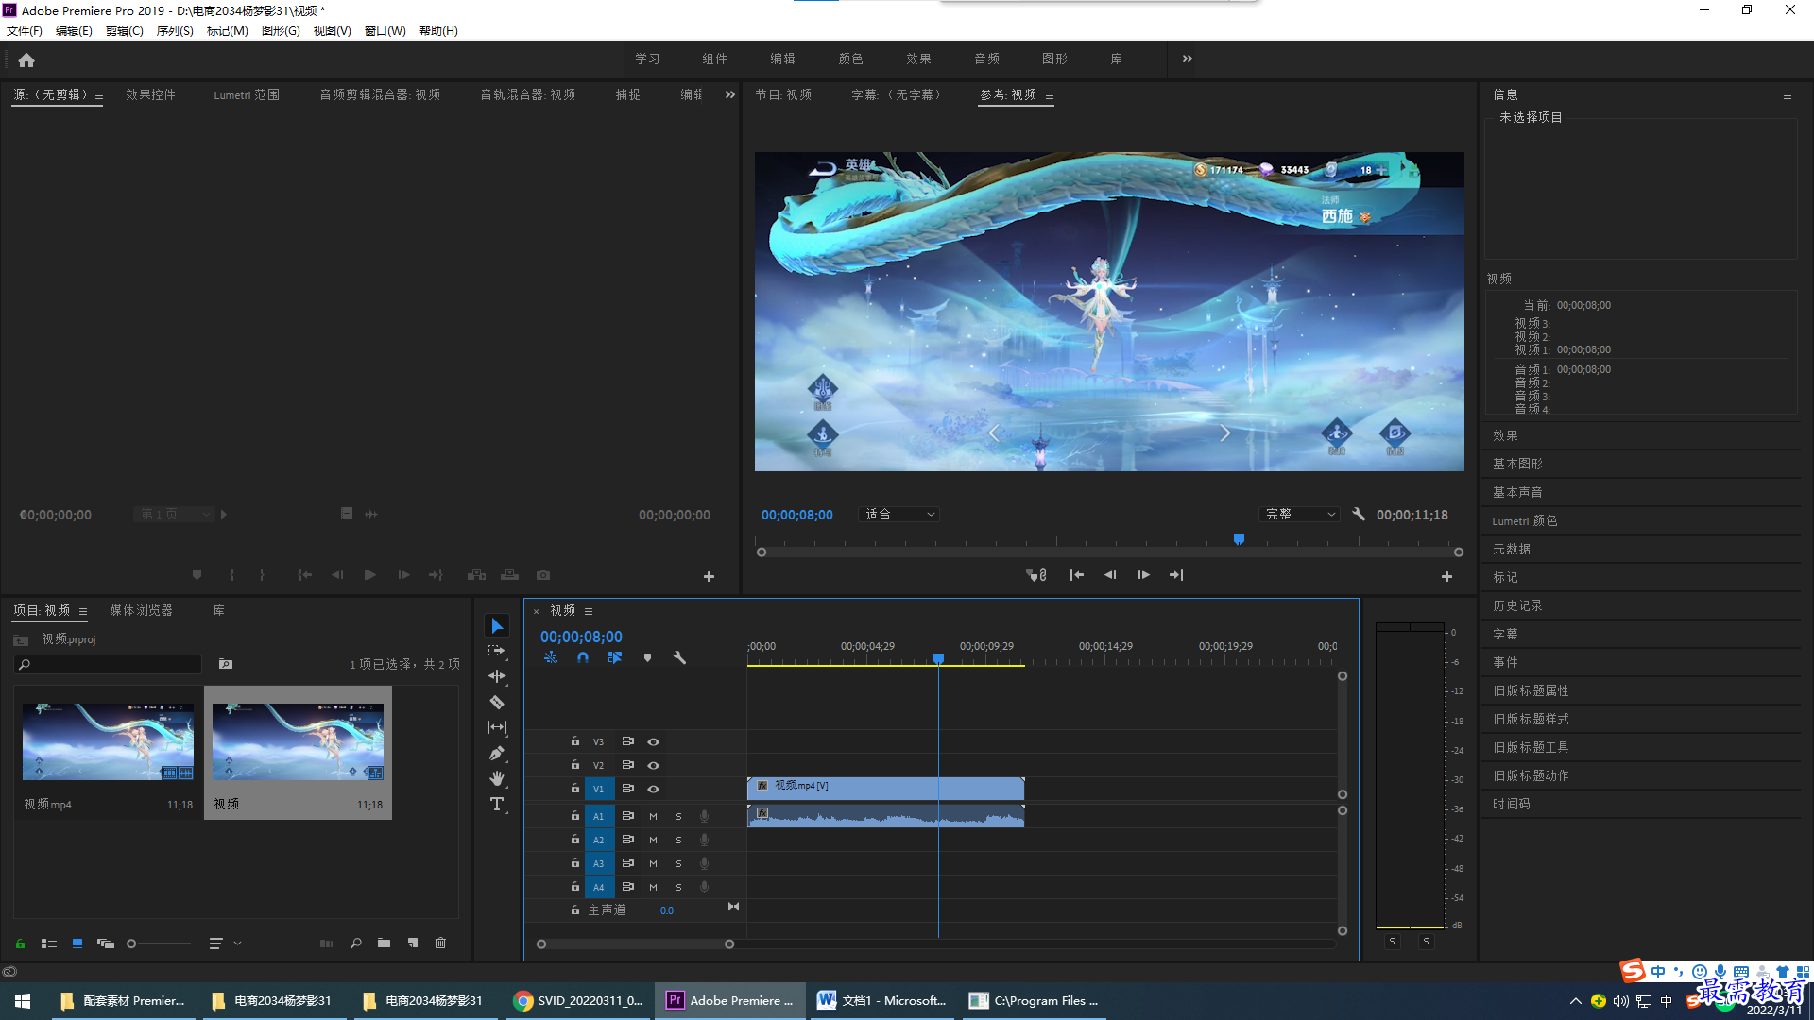Viewport: 1814px width, 1020px height.
Task: Click create search bin icon beside search field
Action: click(226, 664)
